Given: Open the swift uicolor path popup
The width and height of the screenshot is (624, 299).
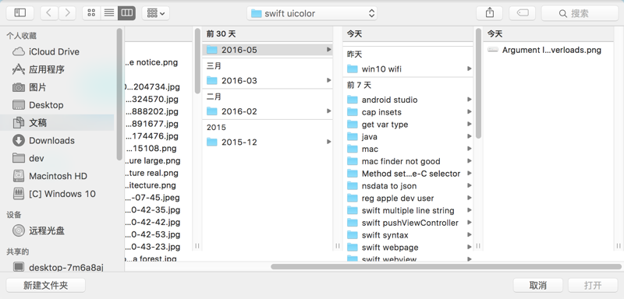Looking at the screenshot, I should coord(312,13).
